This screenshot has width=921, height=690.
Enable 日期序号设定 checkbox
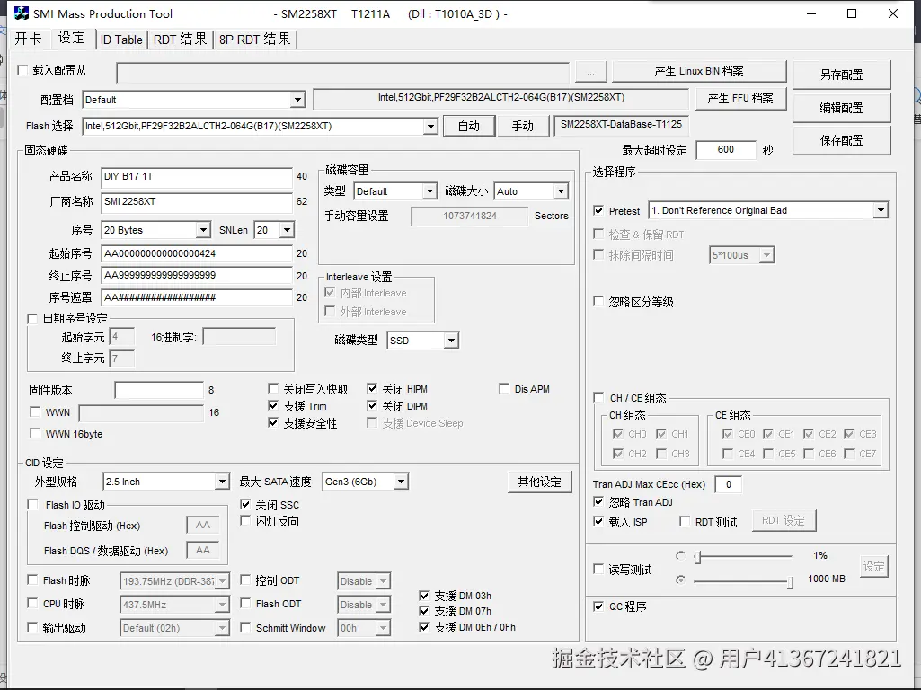(x=33, y=319)
